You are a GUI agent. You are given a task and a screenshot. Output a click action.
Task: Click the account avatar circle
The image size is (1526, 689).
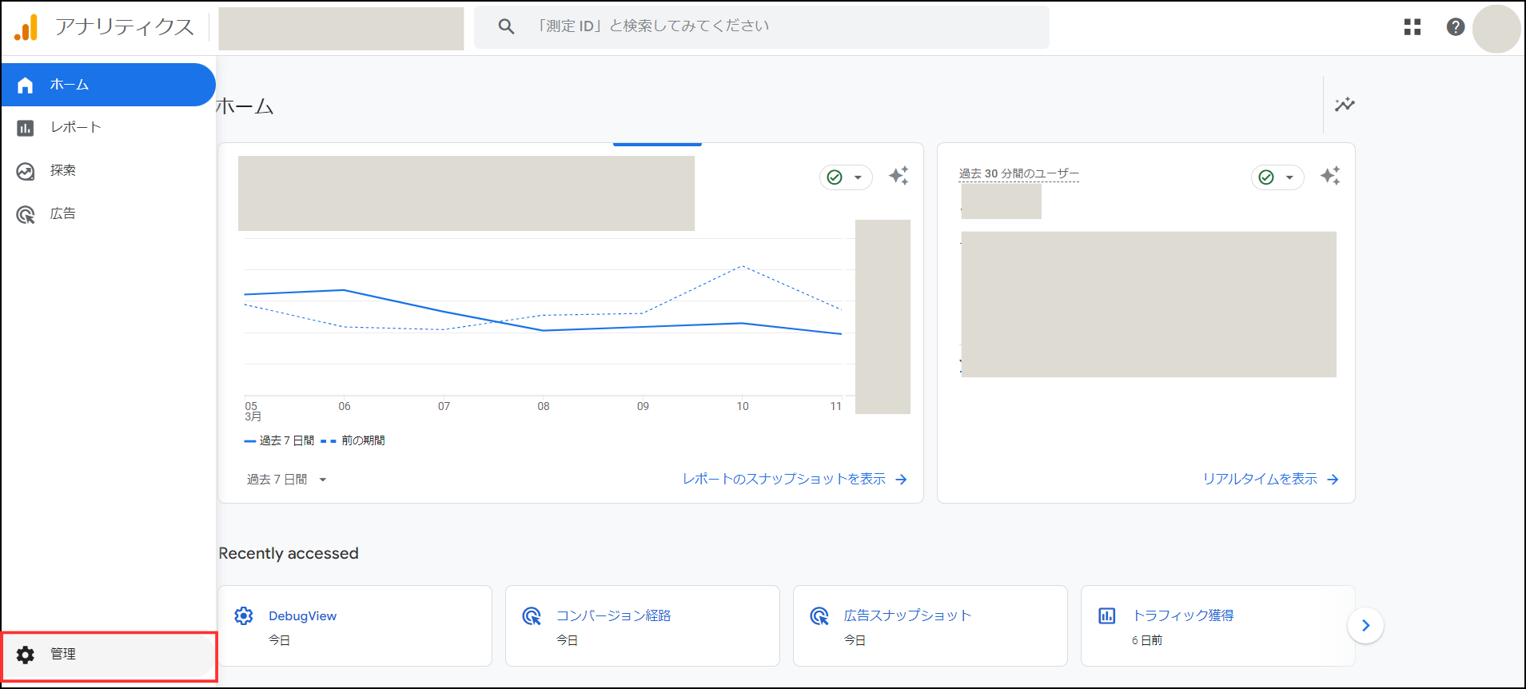pyautogui.click(x=1496, y=29)
